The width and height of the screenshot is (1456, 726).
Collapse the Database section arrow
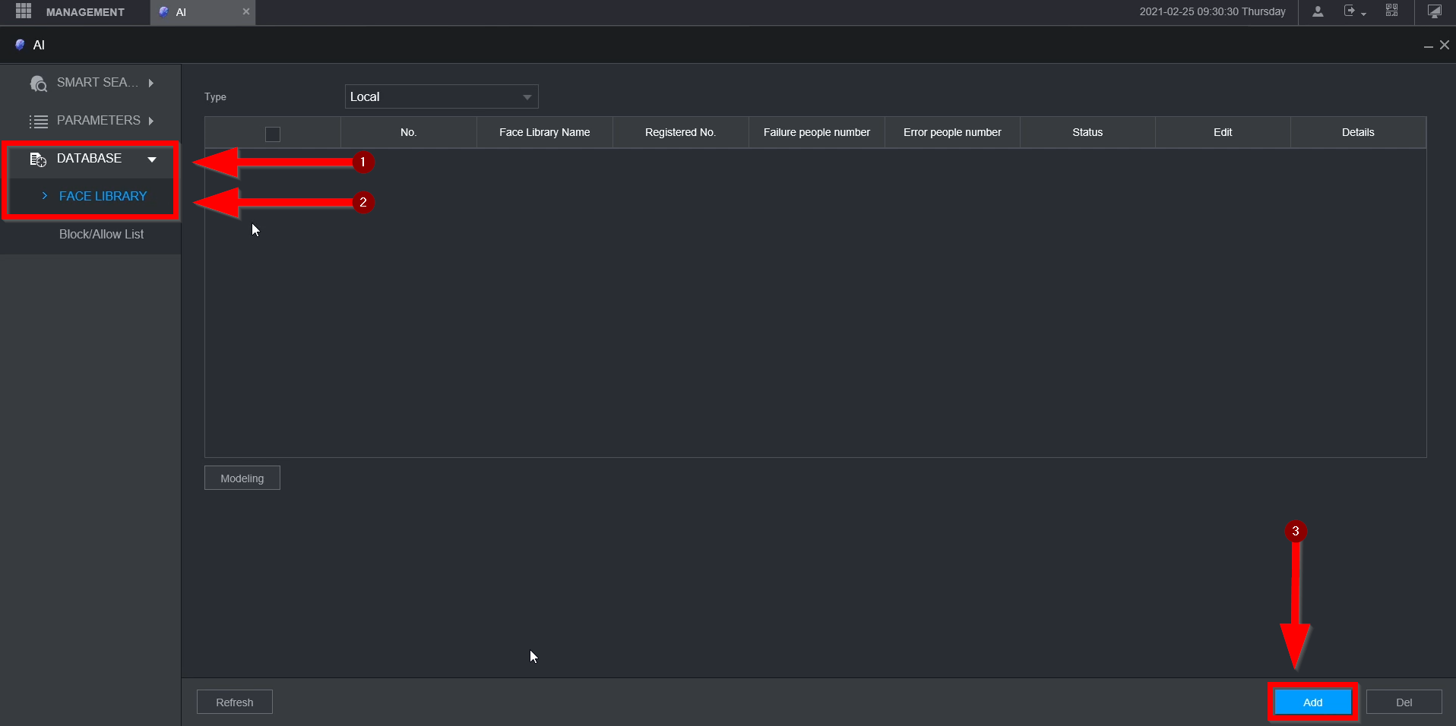(x=152, y=159)
